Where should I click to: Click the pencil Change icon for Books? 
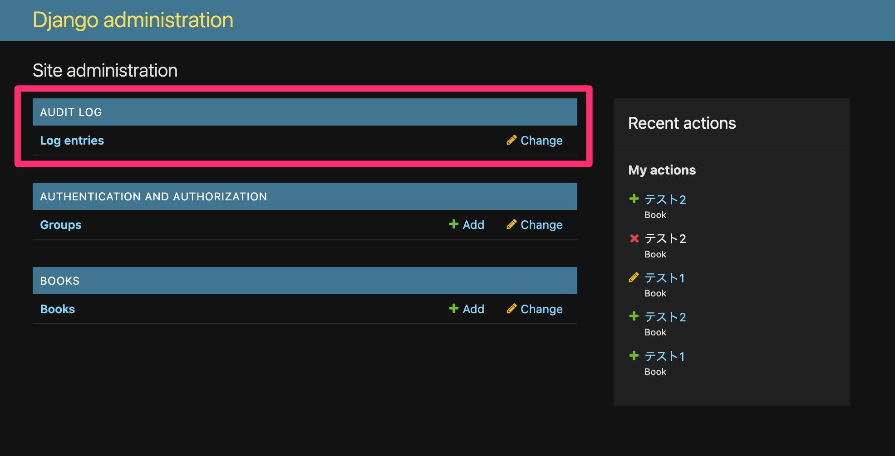[x=512, y=309]
